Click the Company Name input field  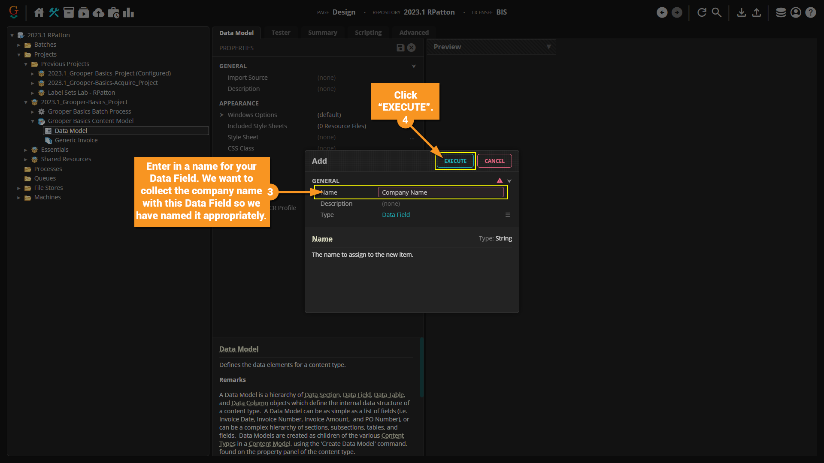pos(440,192)
